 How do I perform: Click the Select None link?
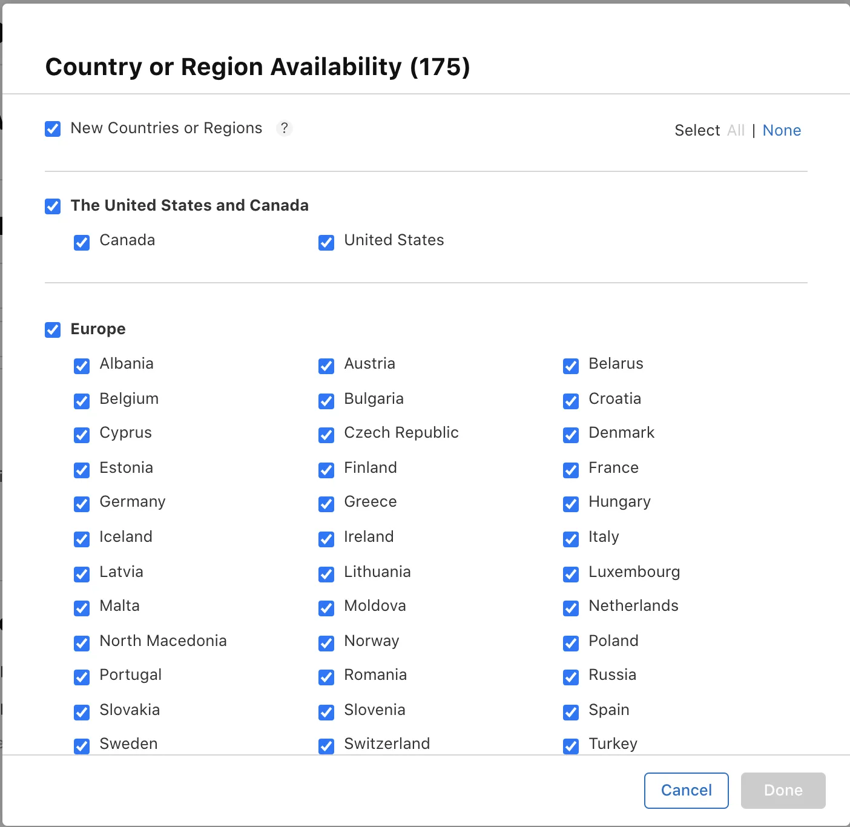pyautogui.click(x=782, y=130)
